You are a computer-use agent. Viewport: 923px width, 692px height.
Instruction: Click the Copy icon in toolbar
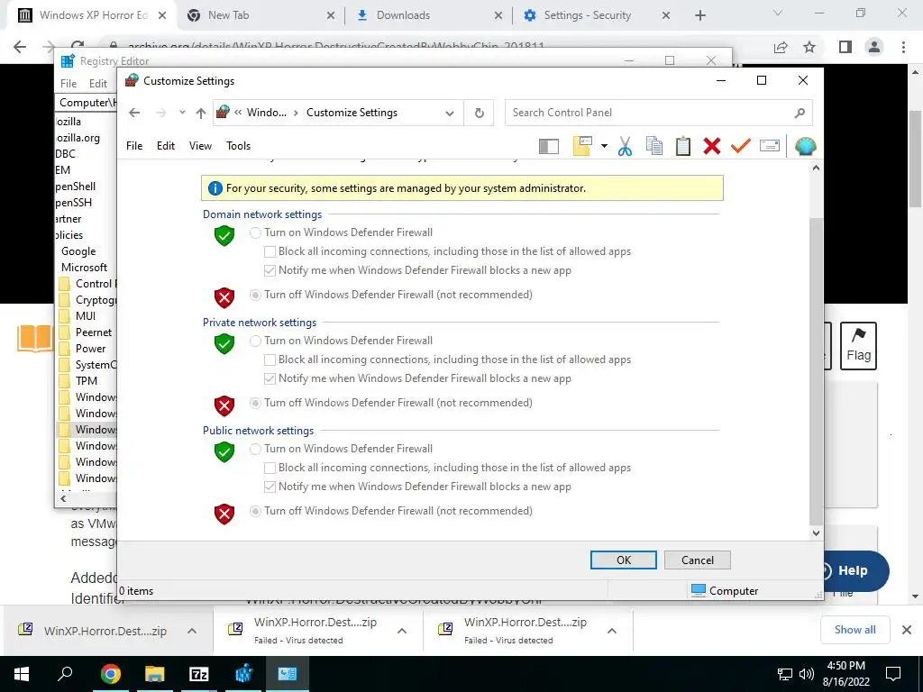click(x=654, y=146)
